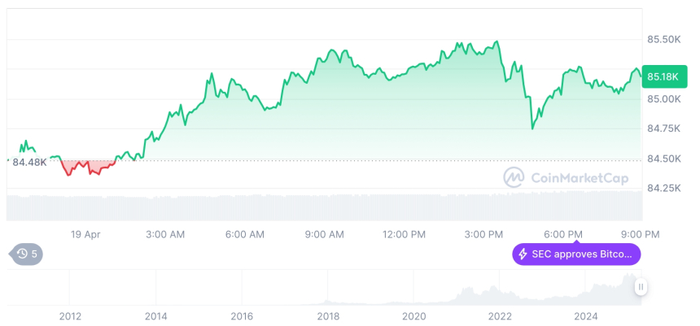Image resolution: width=700 pixels, height=326 pixels.
Task: Click the 19 Apr date label
Action: tap(85, 234)
